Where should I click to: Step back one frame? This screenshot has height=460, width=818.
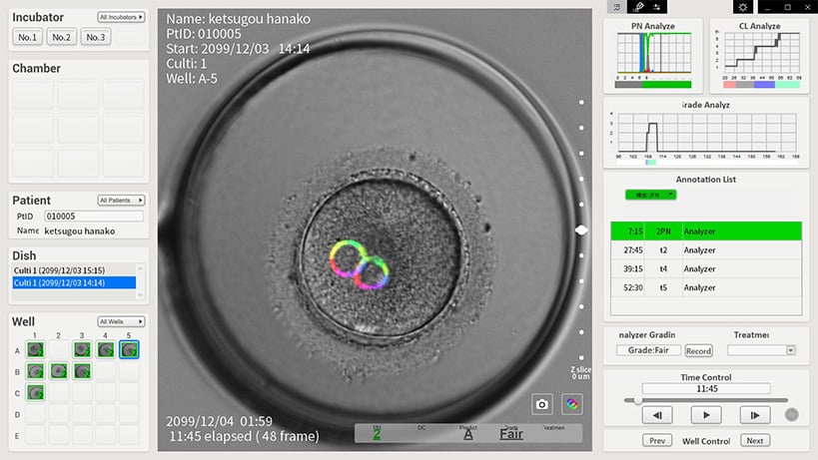click(655, 414)
